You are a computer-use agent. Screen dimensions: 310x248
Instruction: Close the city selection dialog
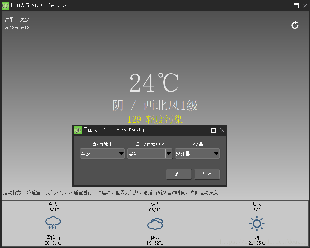click(x=222, y=130)
